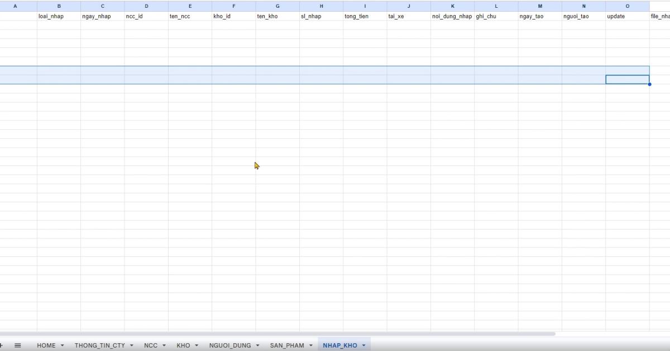
Task: Click the nguoi_tao header cell
Action: click(x=584, y=16)
